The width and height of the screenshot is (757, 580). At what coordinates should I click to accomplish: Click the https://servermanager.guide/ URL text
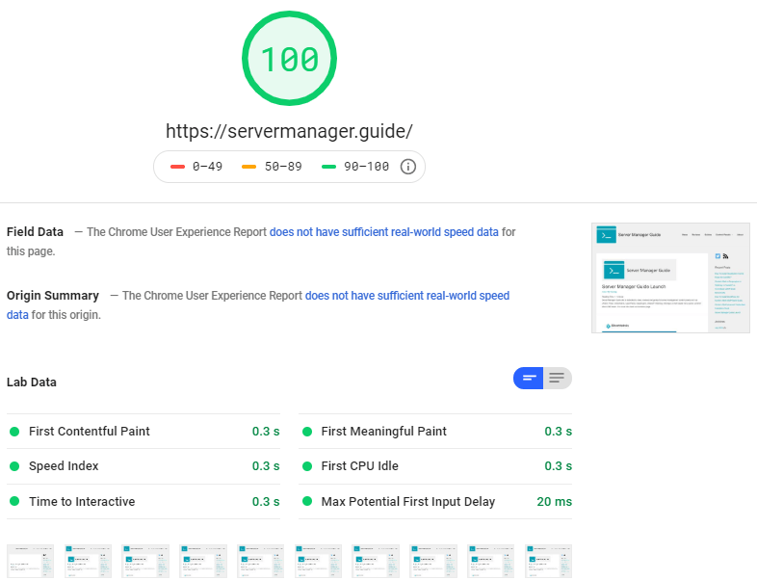[x=289, y=131]
